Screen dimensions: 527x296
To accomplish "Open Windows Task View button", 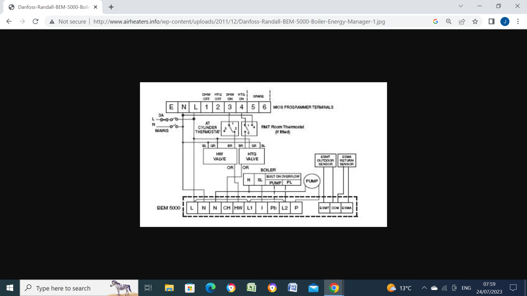I will [x=148, y=288].
